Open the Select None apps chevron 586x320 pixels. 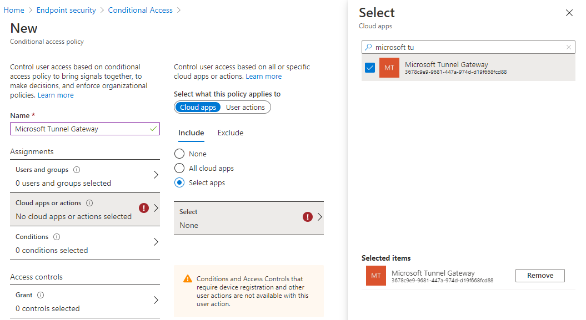(320, 217)
